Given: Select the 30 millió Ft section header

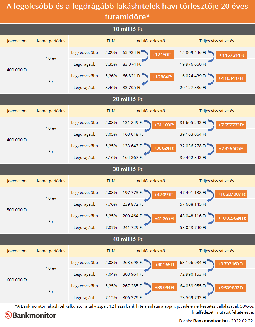Looking at the screenshot, I should tap(127, 169).
